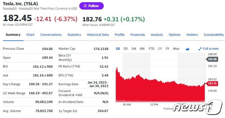Open the Holders tab
Screen dimensions: 225x118
coord(192,35)
